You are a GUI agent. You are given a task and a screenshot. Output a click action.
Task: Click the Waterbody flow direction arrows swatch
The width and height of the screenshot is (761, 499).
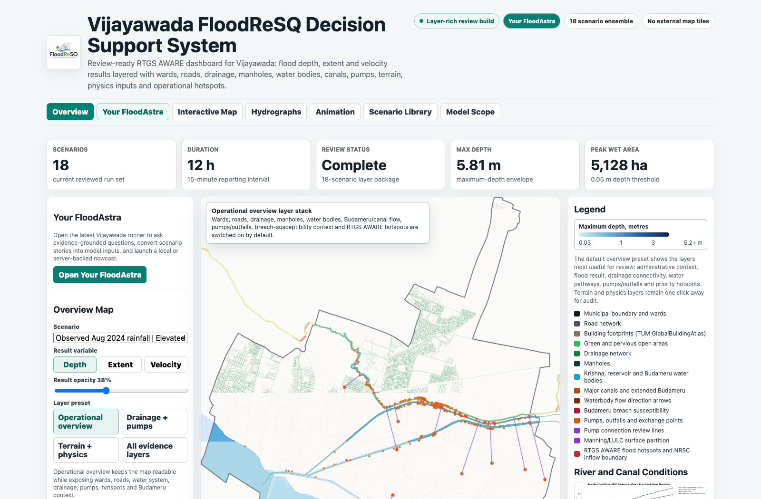pyautogui.click(x=577, y=401)
